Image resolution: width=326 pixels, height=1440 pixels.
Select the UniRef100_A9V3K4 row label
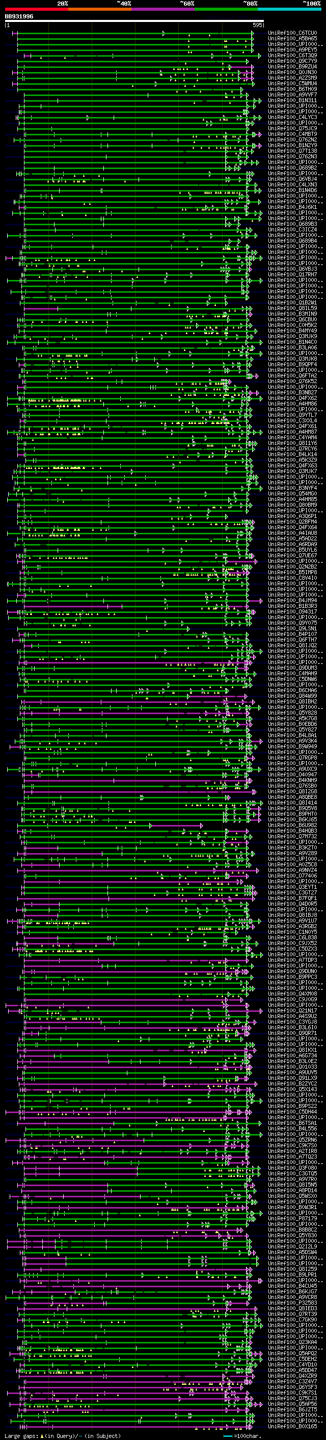[292, 741]
